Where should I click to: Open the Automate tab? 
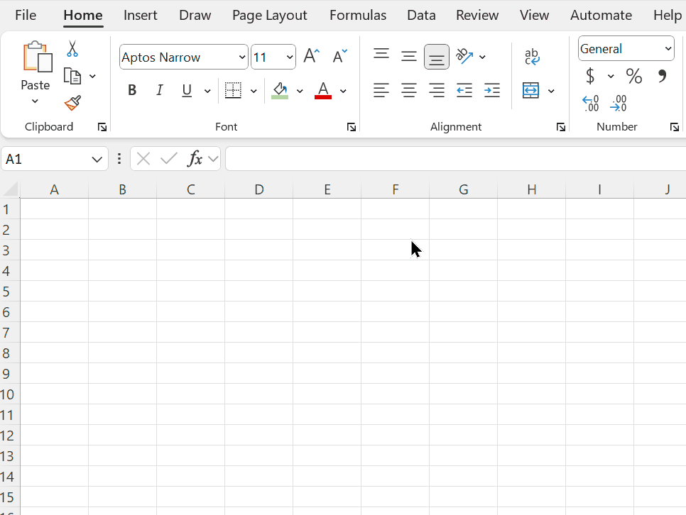601,16
